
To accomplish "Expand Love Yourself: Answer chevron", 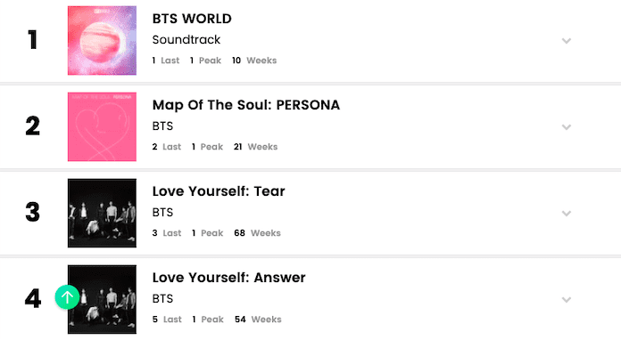I will click(567, 300).
